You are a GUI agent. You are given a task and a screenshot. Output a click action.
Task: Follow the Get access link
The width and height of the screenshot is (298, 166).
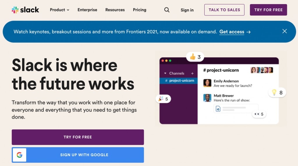(235, 32)
